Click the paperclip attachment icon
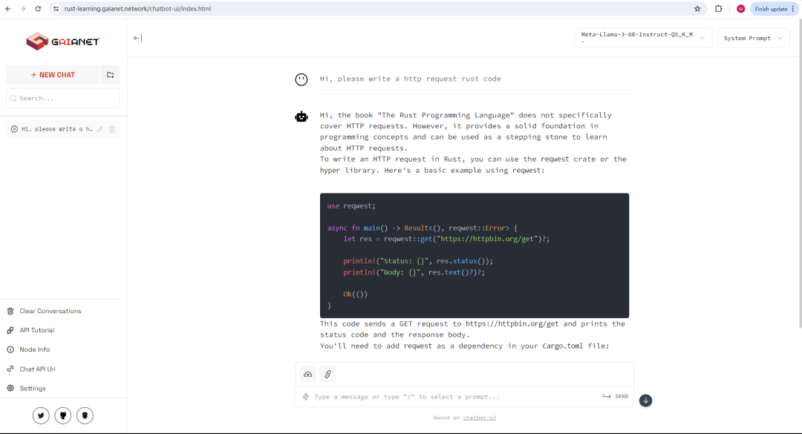The width and height of the screenshot is (802, 434). [327, 375]
